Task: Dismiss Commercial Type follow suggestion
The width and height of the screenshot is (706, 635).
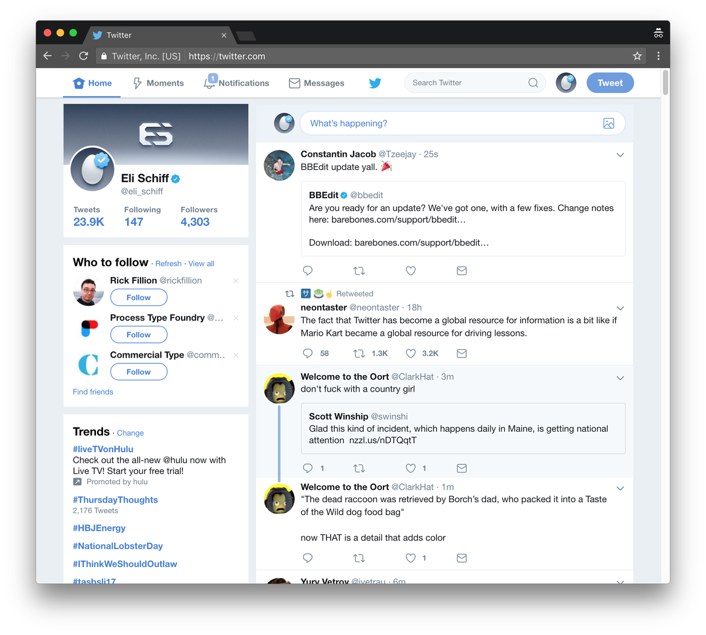Action: coord(236,355)
